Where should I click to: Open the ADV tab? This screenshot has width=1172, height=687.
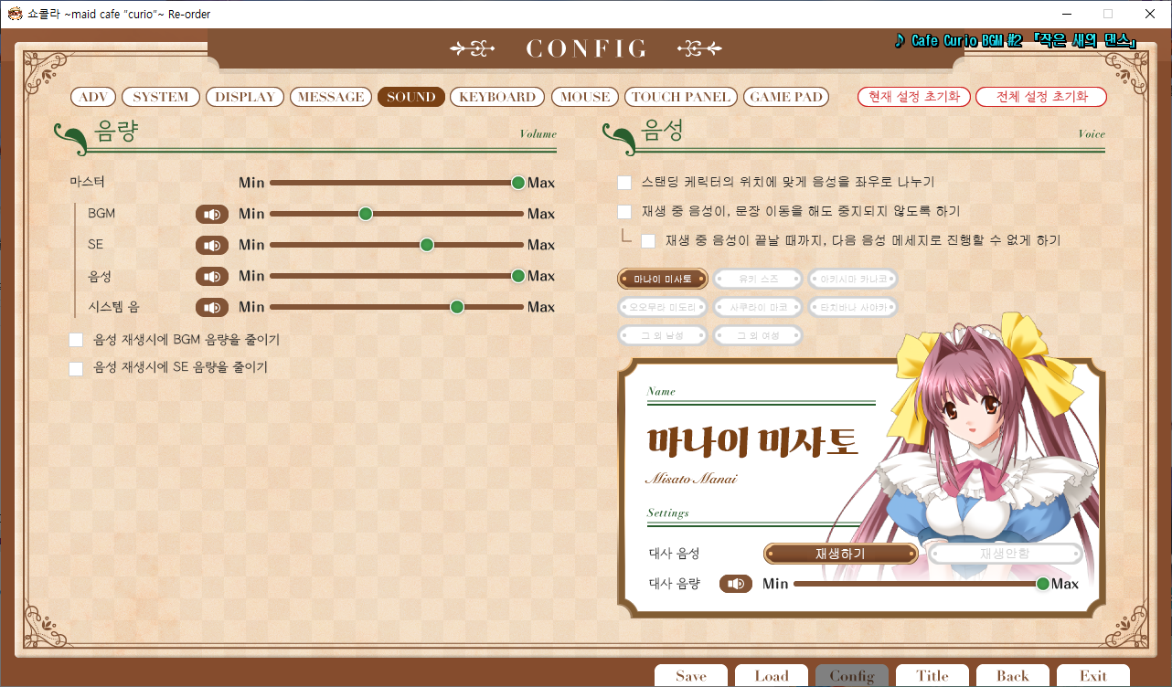93,97
